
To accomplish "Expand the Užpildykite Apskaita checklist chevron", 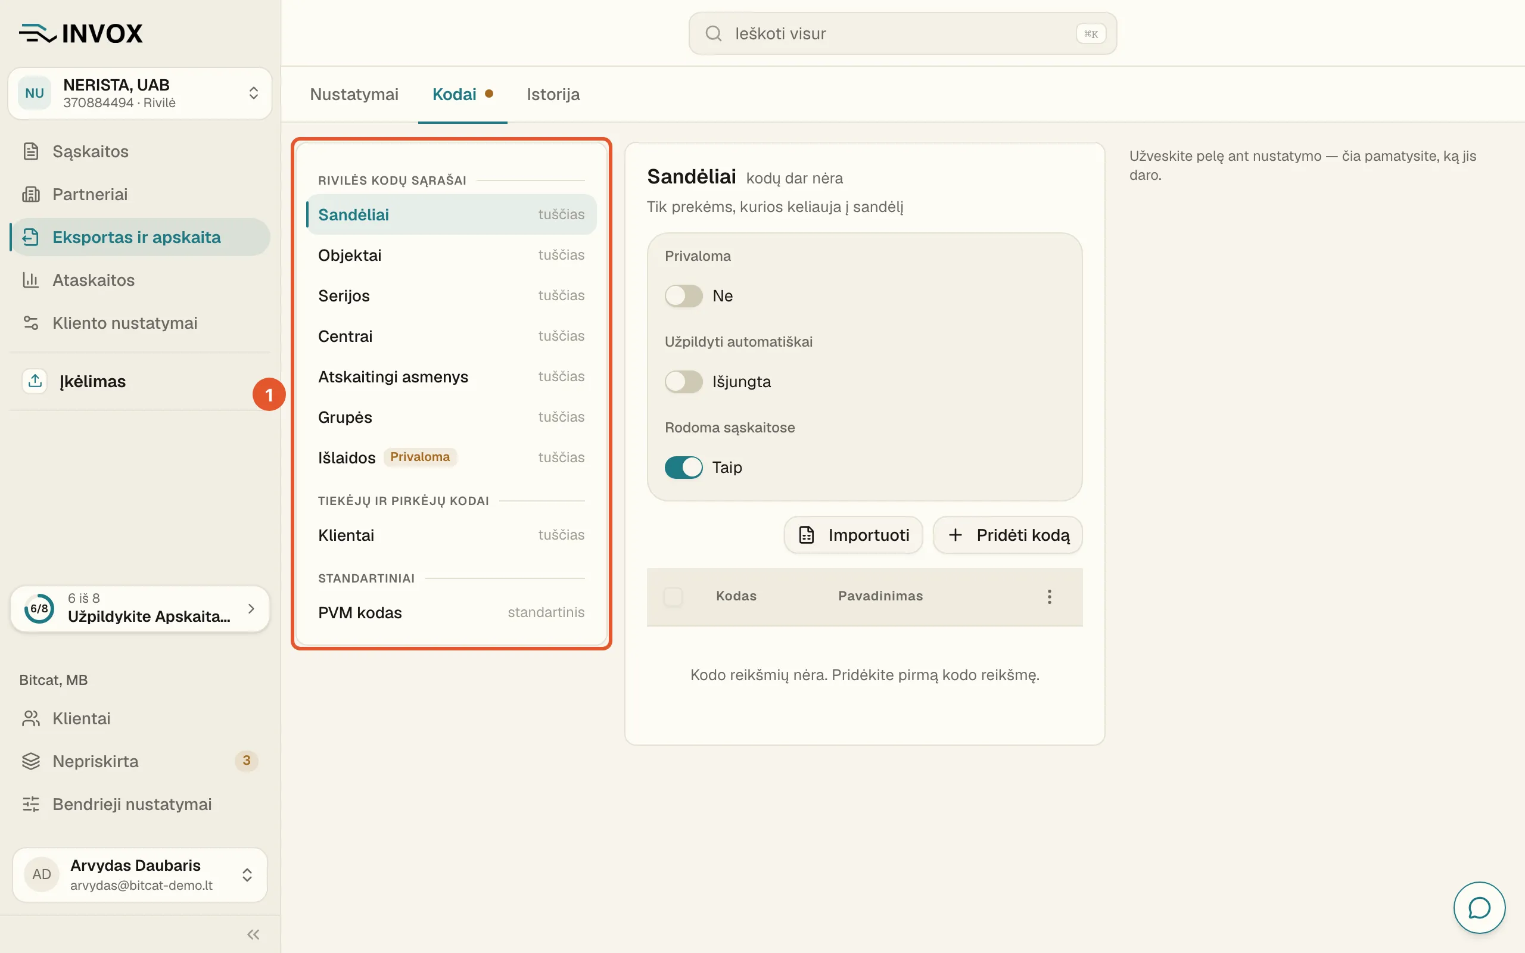I will pyautogui.click(x=251, y=609).
